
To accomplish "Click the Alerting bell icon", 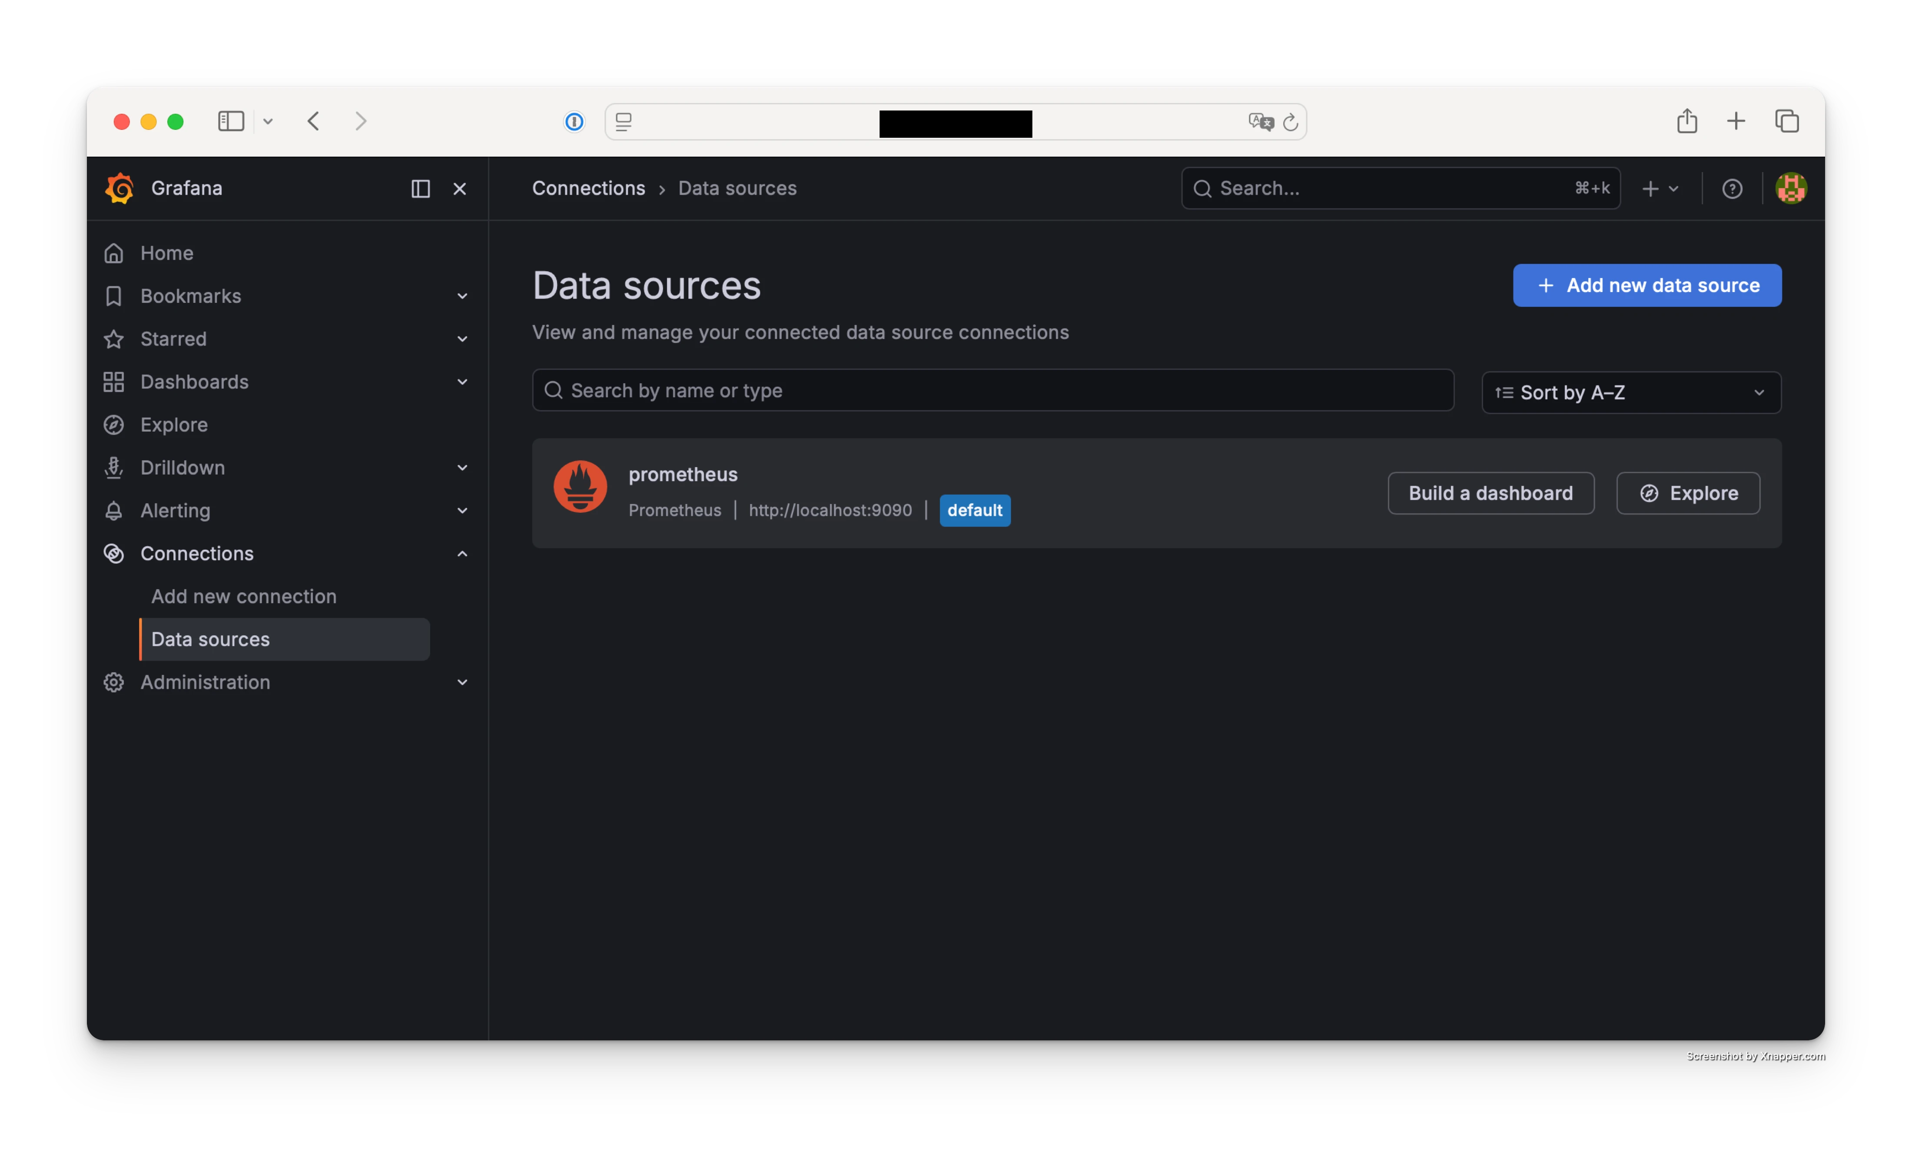I will [114, 511].
